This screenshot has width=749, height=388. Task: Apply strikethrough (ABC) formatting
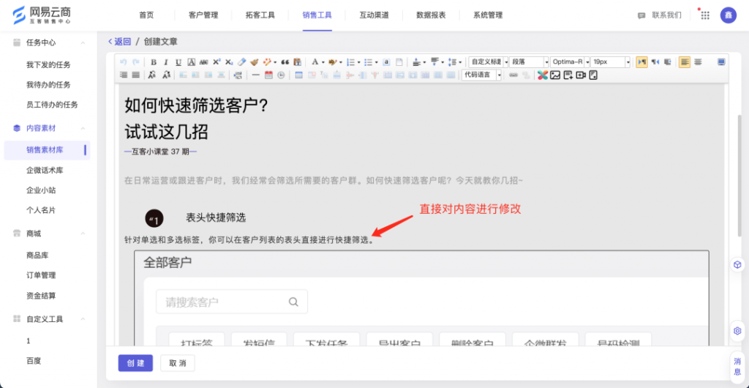tap(203, 62)
